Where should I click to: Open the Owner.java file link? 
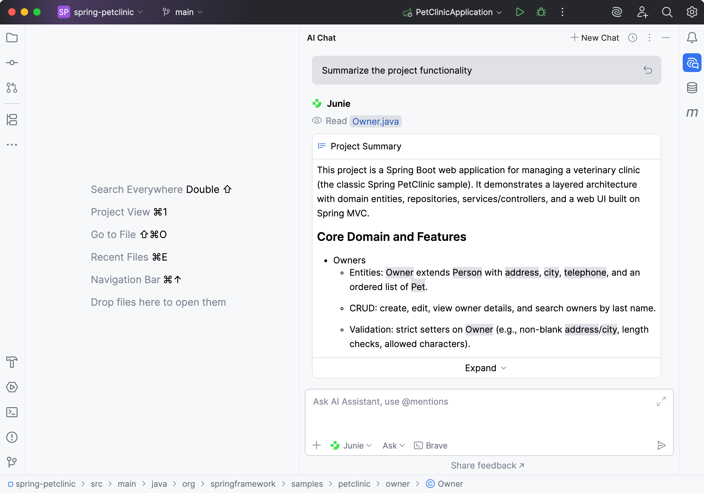coord(375,122)
